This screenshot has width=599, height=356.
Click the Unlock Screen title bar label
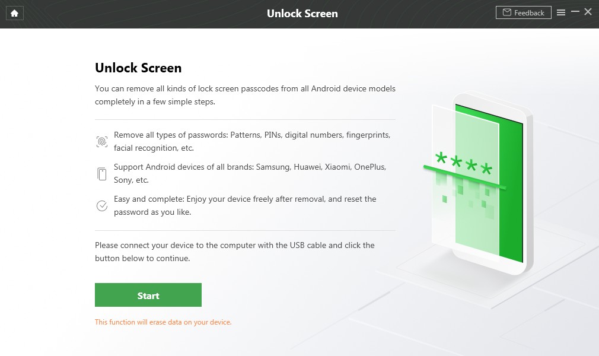(302, 13)
